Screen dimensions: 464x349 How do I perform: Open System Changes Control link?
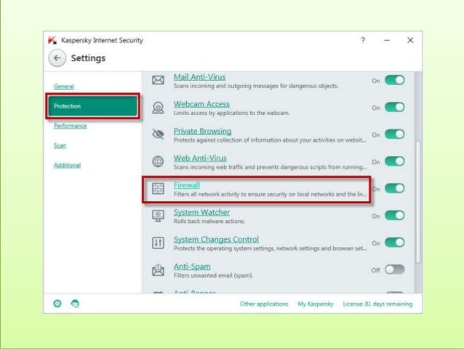[216, 239]
